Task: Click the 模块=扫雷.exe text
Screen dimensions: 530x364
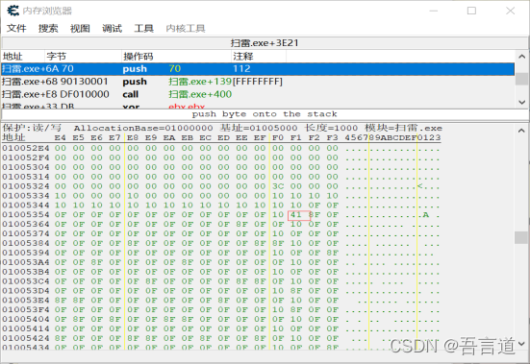Action: coord(403,128)
